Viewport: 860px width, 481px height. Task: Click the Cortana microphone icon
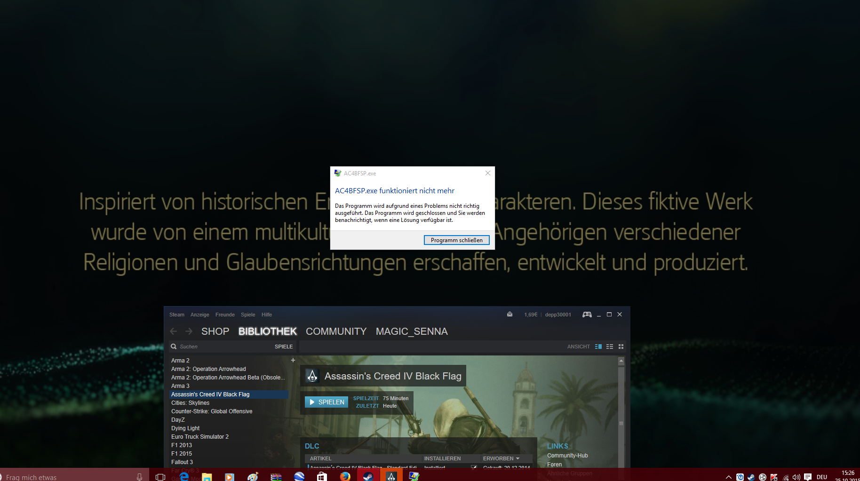pyautogui.click(x=139, y=477)
